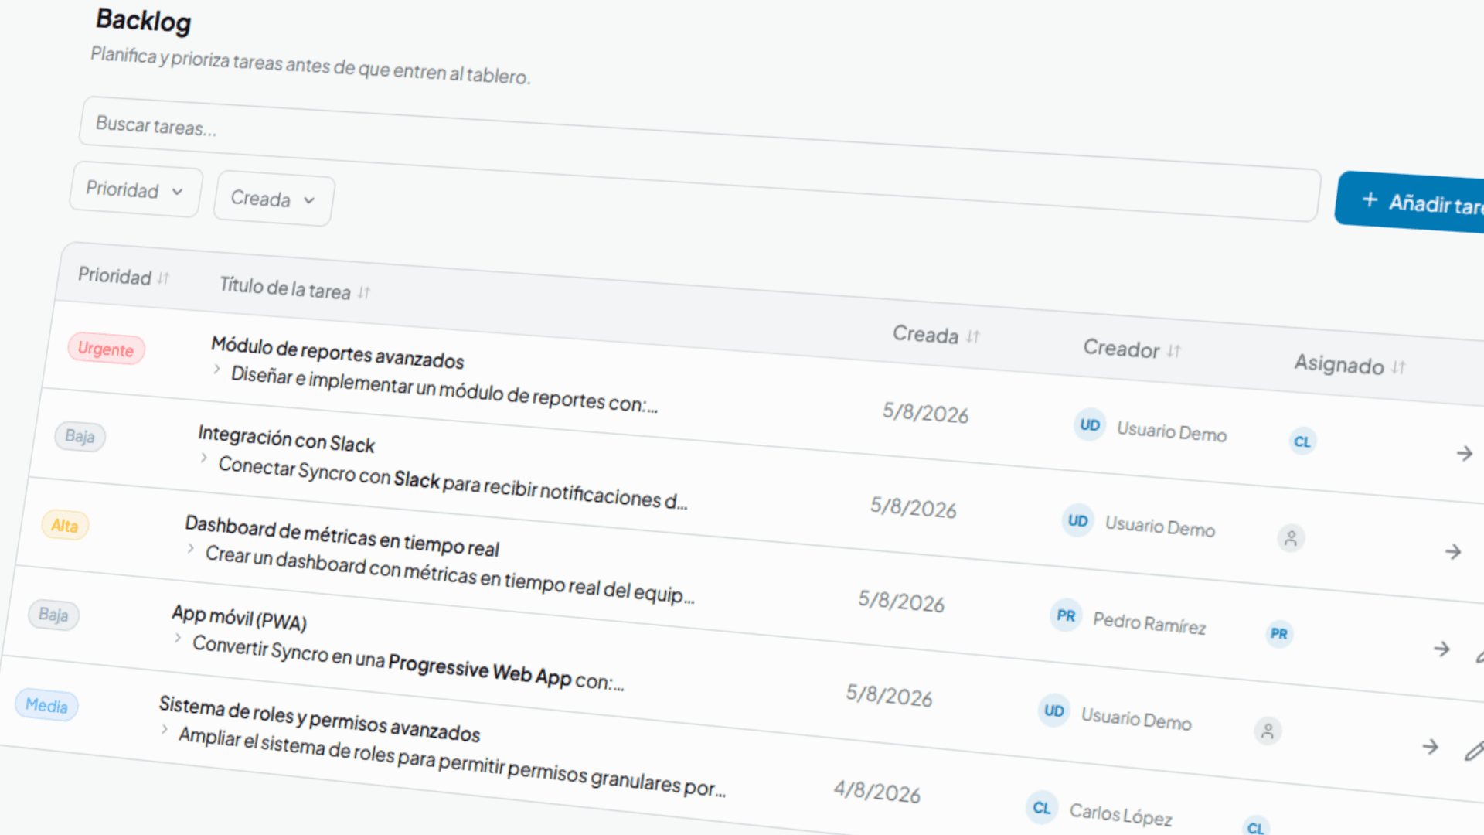Screen dimensions: 1484x835
Task: Click the Urgente priority badge
Action: [106, 349]
